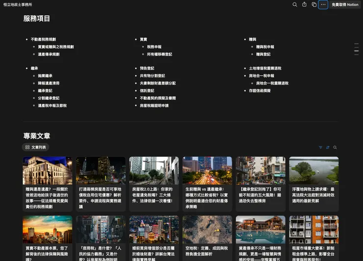Click the table-of-contents outline bars at right edge
This screenshot has height=261, width=363.
(357, 49)
